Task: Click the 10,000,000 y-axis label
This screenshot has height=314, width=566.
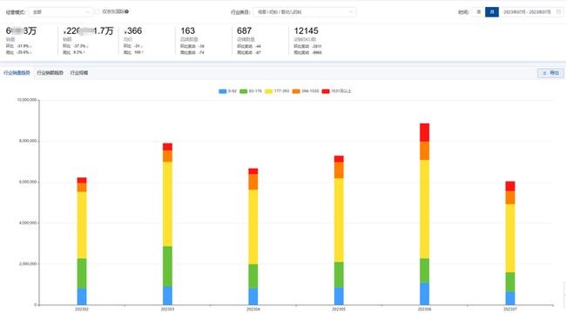Action: [27, 100]
